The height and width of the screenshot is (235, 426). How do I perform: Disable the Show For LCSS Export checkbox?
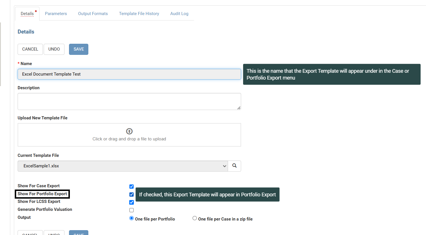[x=131, y=202]
